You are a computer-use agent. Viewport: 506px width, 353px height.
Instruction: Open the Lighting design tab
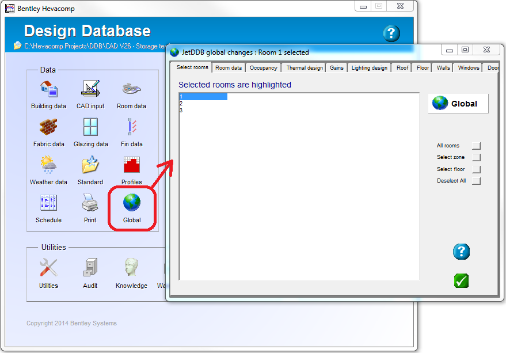pyautogui.click(x=369, y=68)
